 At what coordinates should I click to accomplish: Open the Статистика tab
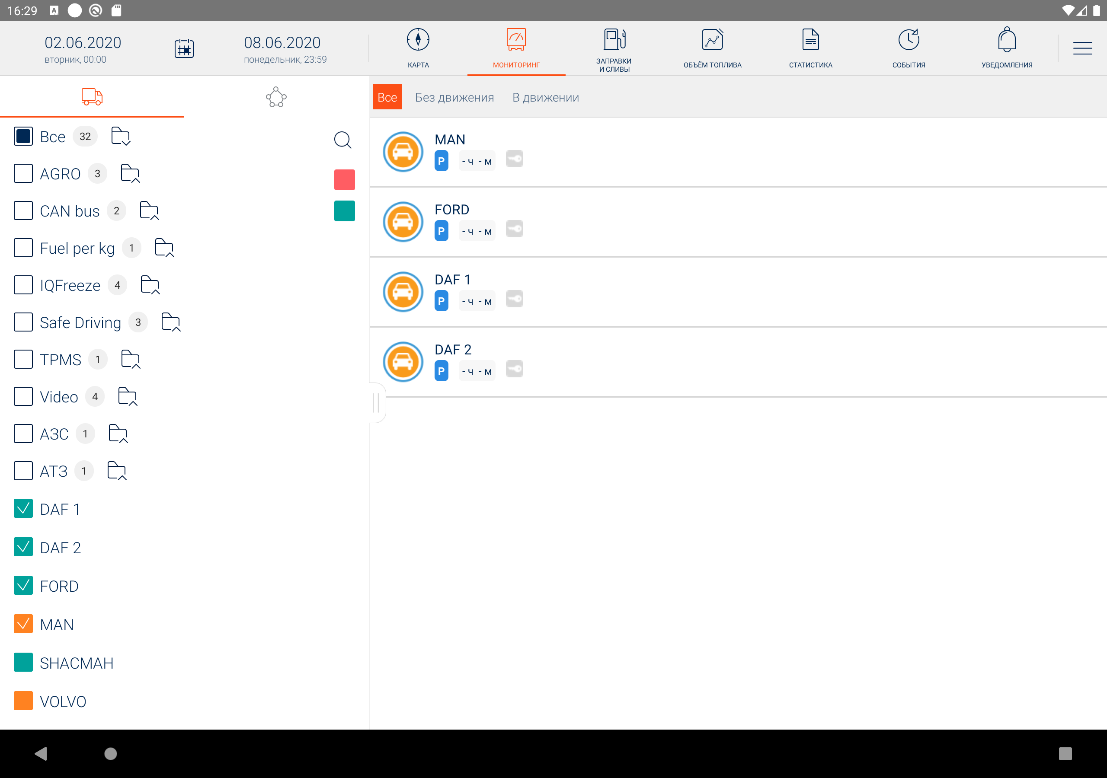pyautogui.click(x=810, y=48)
